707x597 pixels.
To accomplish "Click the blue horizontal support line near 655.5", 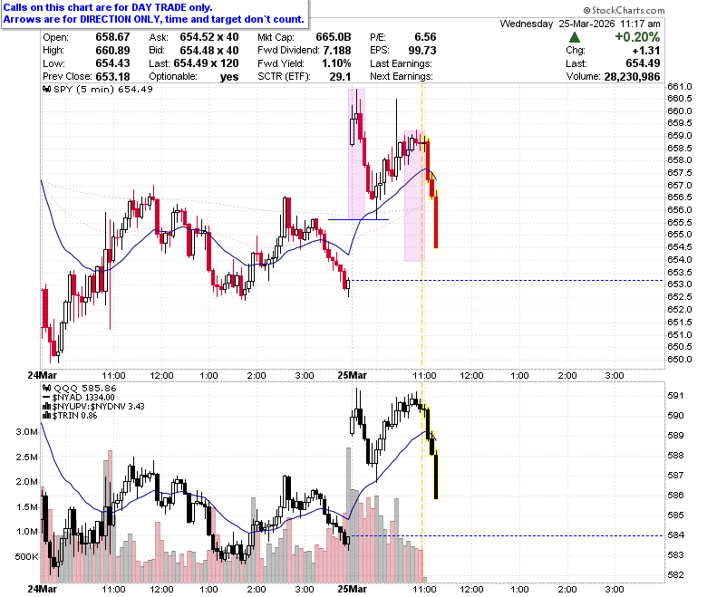I will [x=358, y=219].
